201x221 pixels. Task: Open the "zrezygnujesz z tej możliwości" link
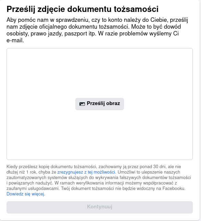tap(86, 172)
